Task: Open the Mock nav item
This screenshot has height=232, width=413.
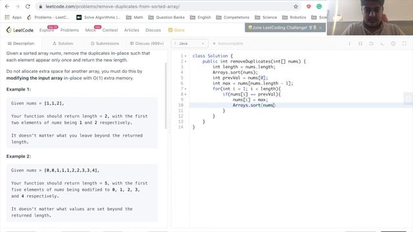Action: (x=90, y=30)
